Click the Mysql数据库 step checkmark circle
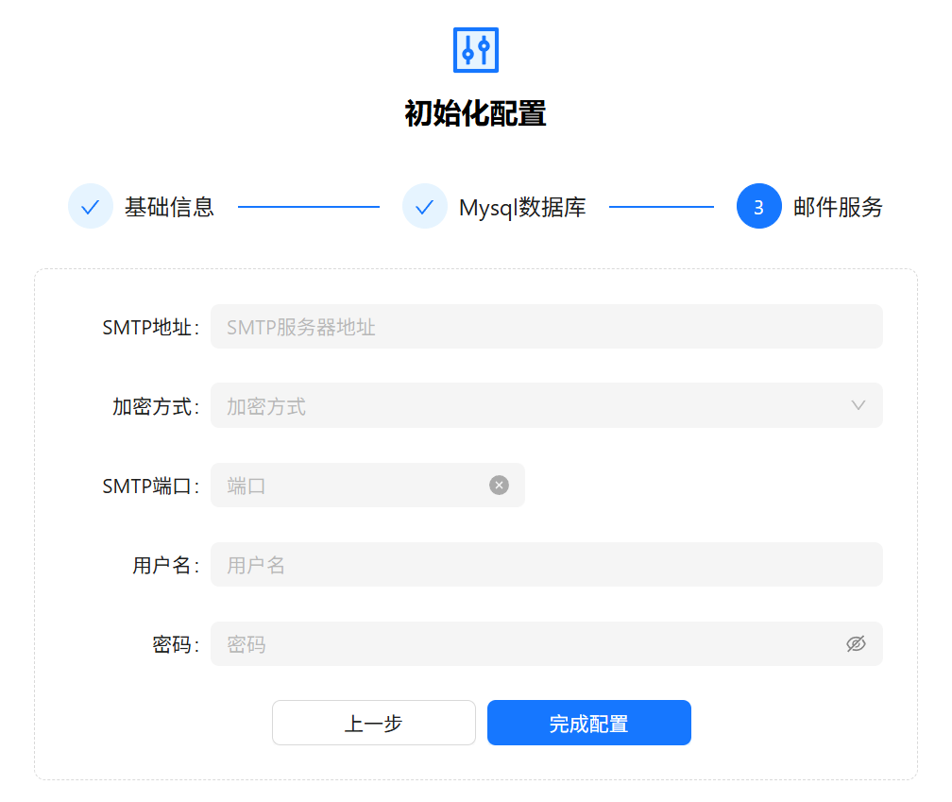The width and height of the screenshot is (952, 802). [425, 206]
